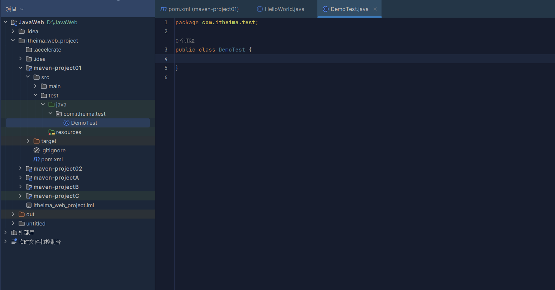Collapse the itheima_web_project folder
Screen dimensions: 555x290
(x=13, y=40)
